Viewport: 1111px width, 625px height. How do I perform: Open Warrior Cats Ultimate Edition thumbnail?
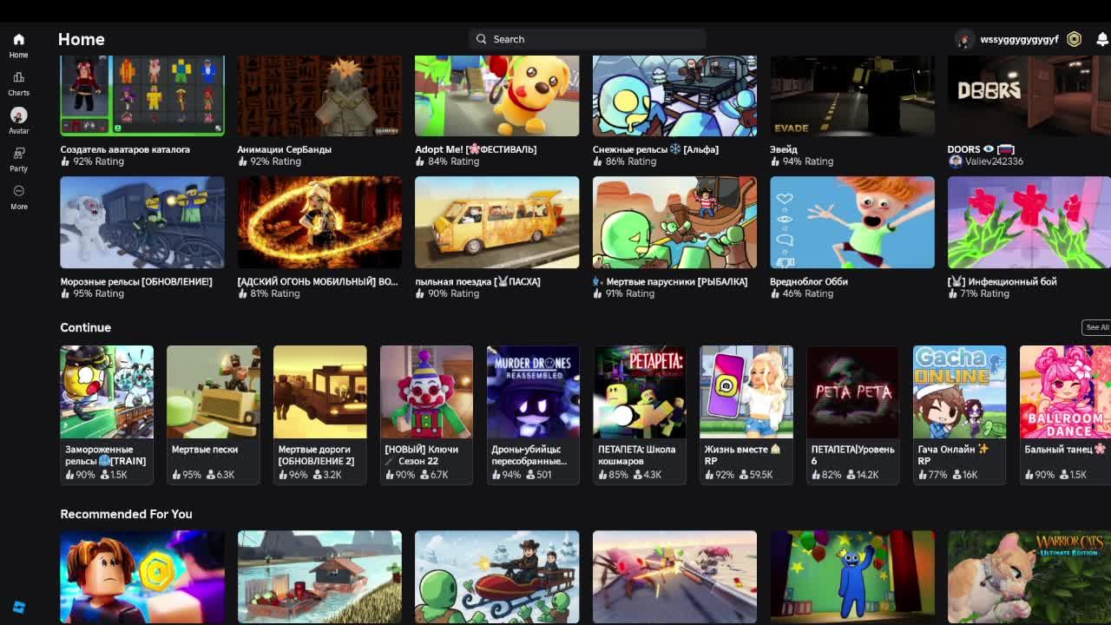pos(1029,576)
